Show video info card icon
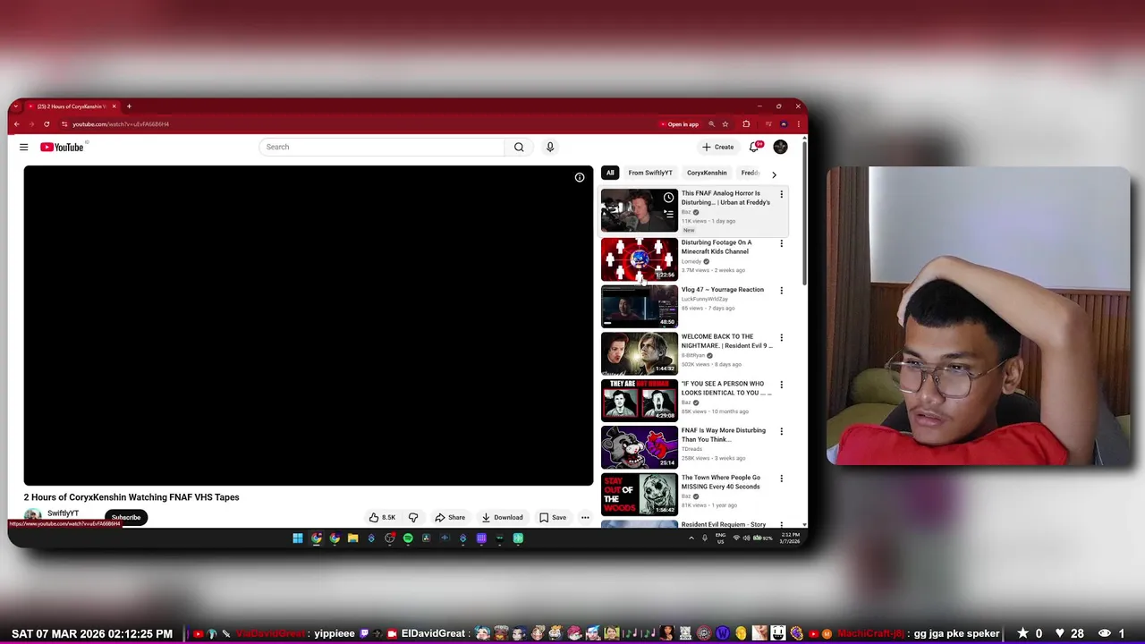This screenshot has height=644, width=1145. 580,177
